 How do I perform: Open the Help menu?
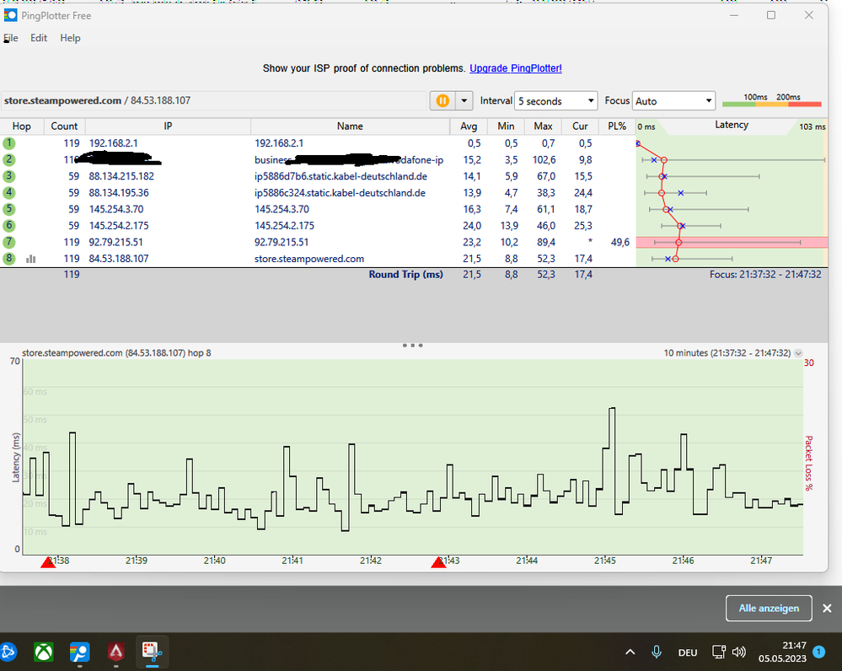pyautogui.click(x=70, y=38)
